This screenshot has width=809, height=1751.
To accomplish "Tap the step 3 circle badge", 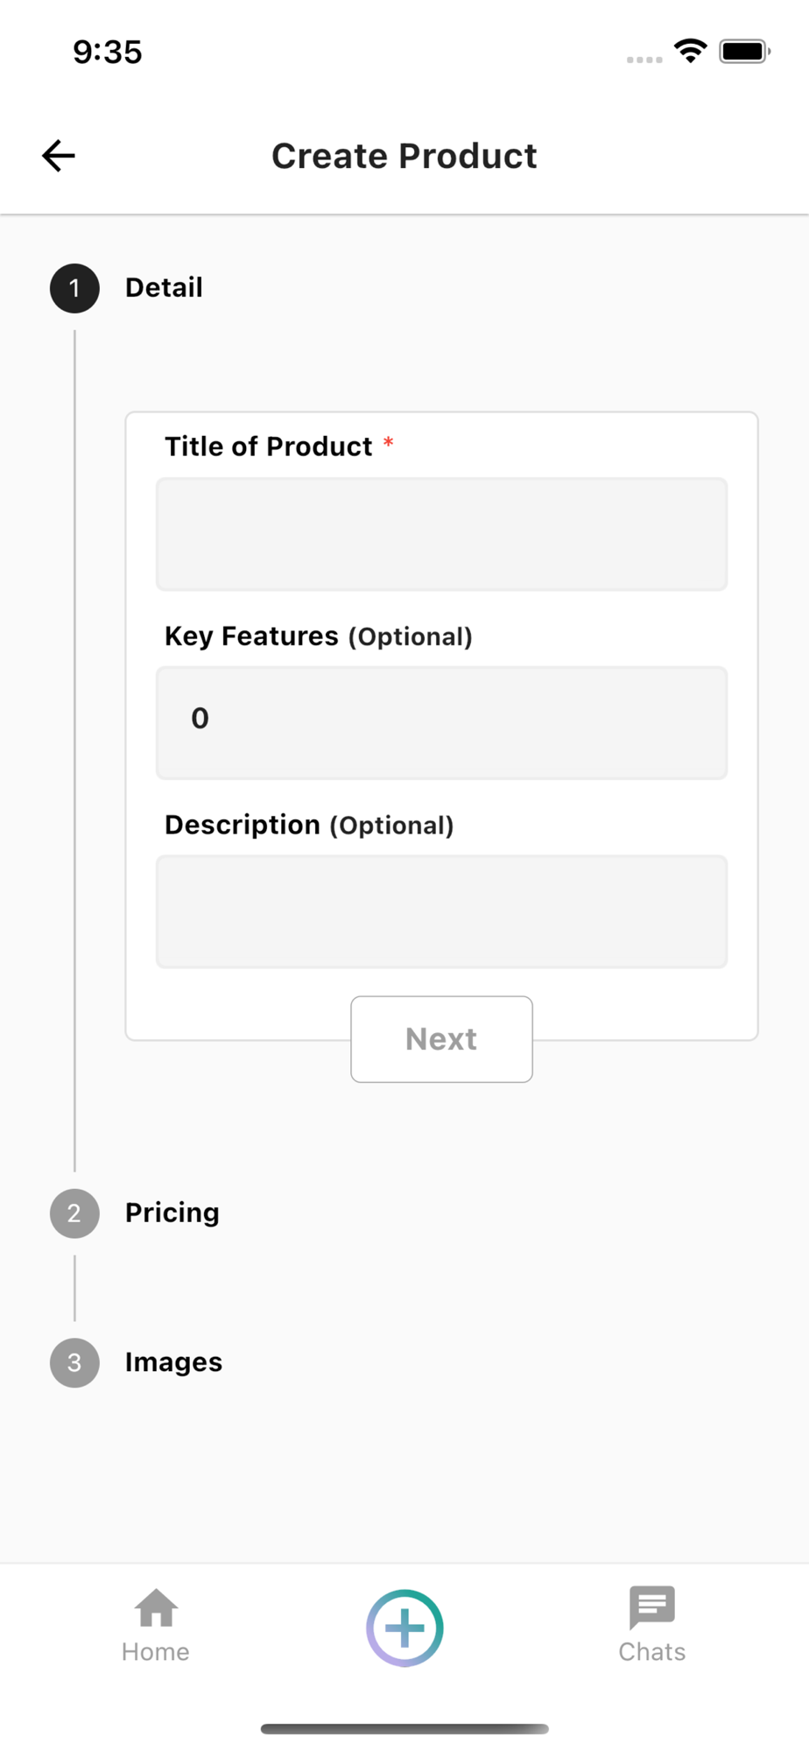I will (x=74, y=1363).
